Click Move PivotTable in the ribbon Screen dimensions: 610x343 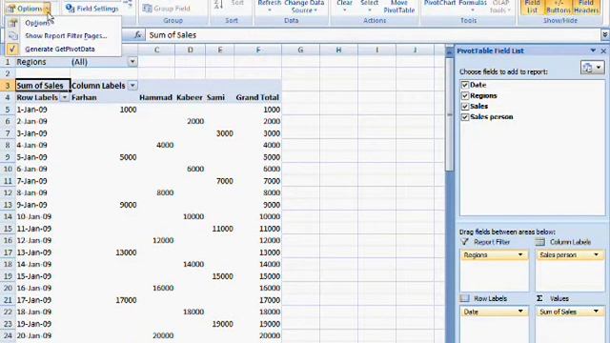(x=398, y=7)
